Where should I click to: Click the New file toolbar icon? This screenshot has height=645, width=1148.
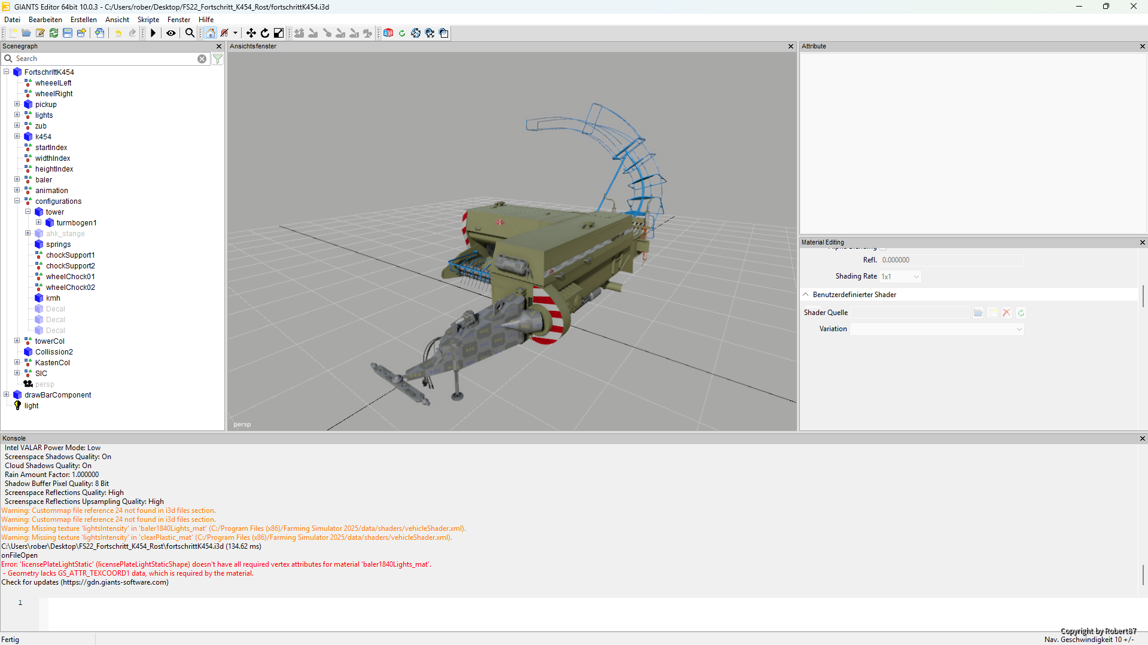point(13,33)
